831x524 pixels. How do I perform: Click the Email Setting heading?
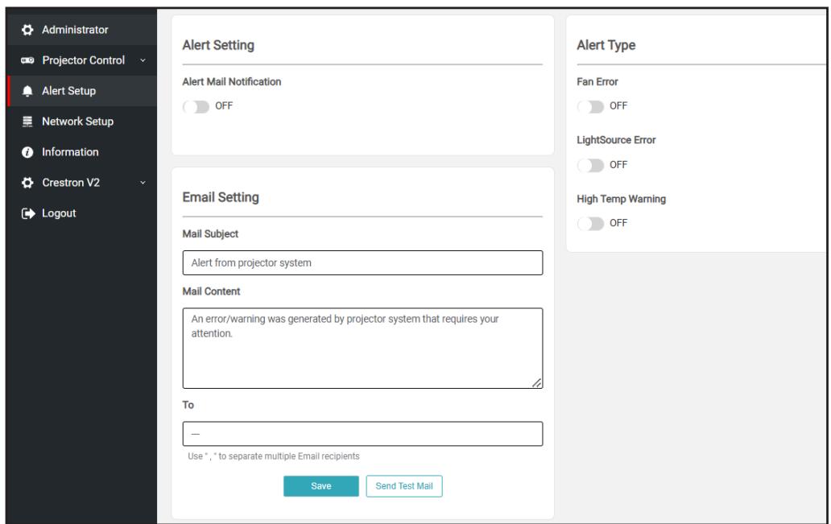(221, 197)
